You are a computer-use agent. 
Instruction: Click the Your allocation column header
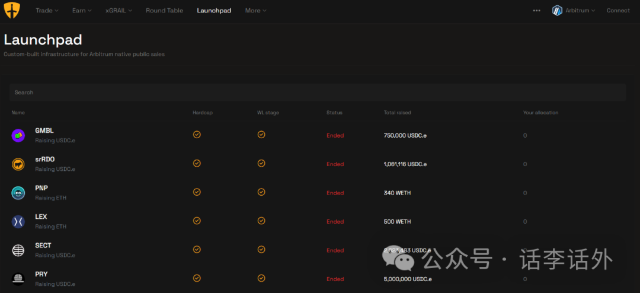coord(541,112)
